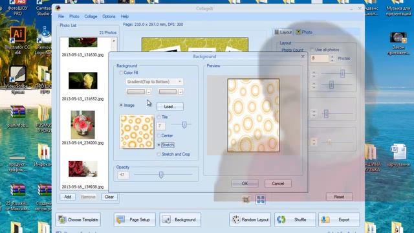414x233 pixels.
Task: Click the collage preview in Background dialog
Action: pos(253,115)
